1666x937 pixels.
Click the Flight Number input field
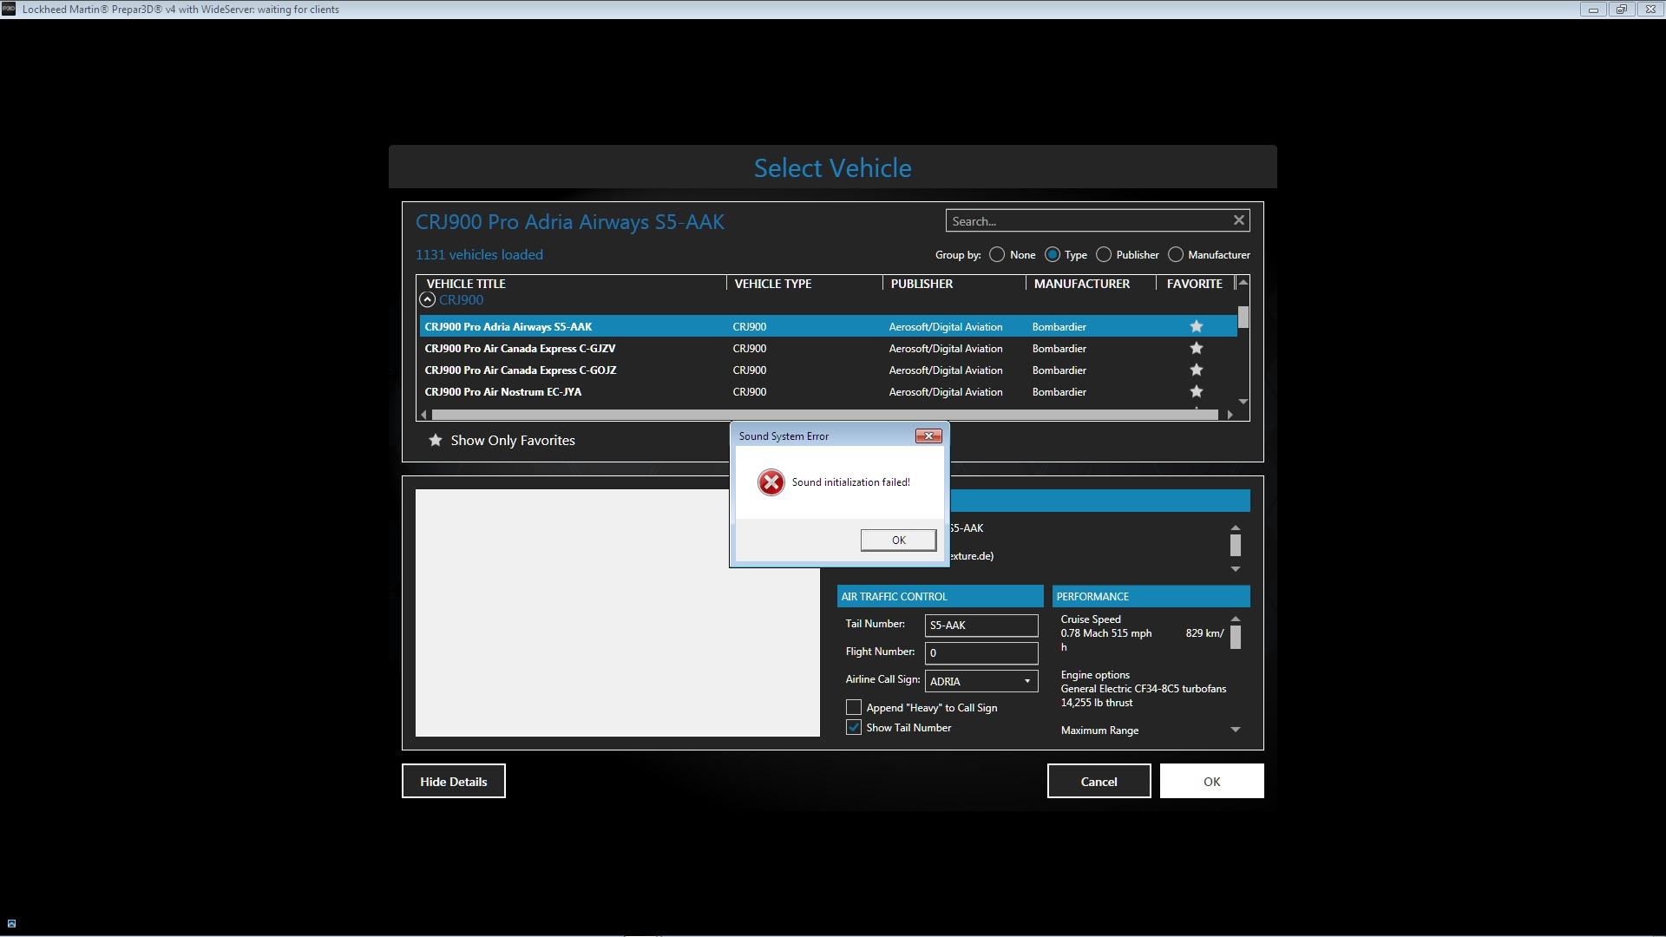click(x=978, y=651)
